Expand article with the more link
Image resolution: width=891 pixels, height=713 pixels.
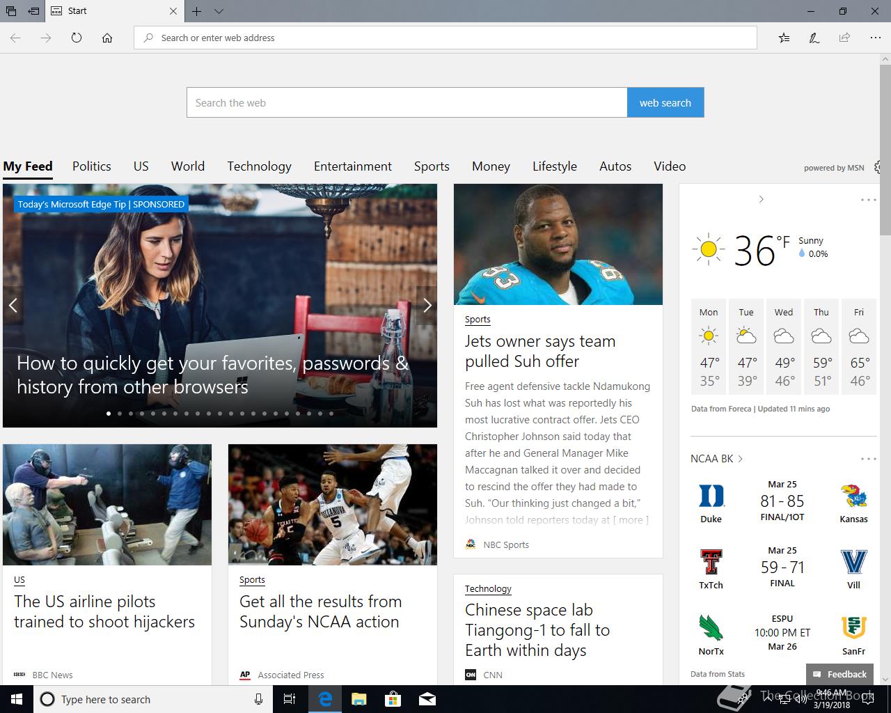(x=631, y=520)
